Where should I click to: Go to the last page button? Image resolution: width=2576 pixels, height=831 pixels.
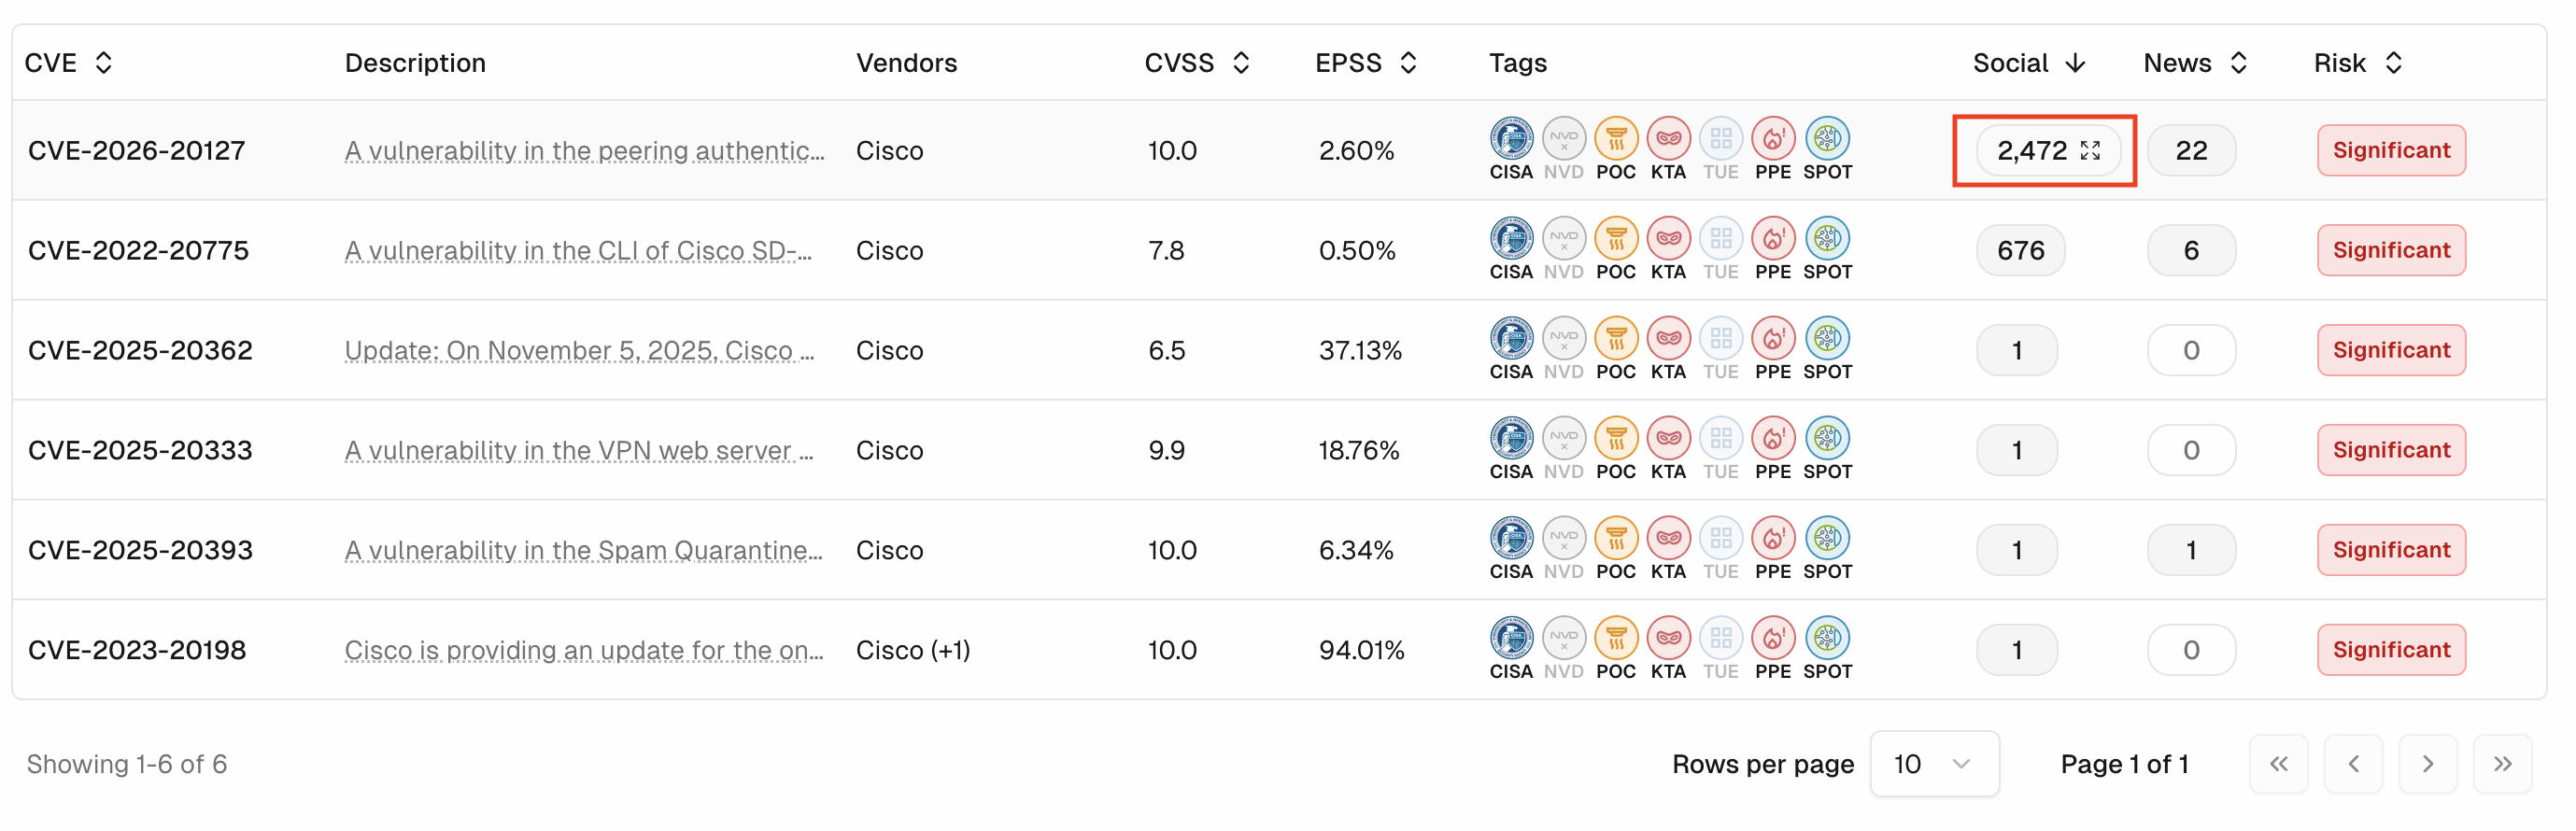pyautogui.click(x=2502, y=764)
